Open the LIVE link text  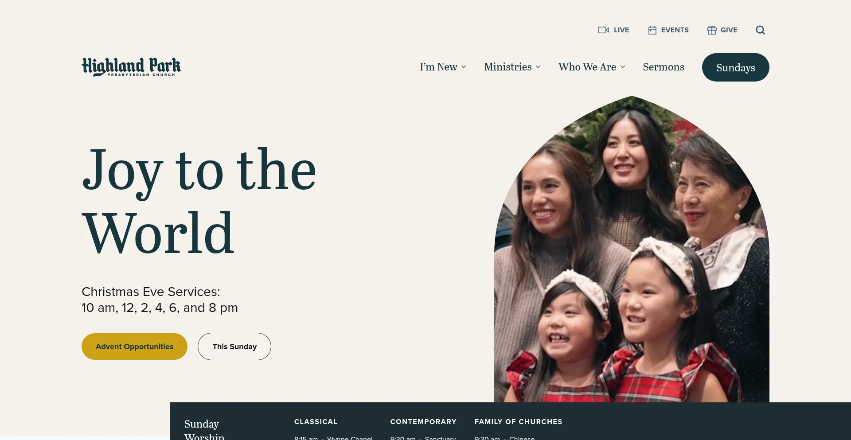coord(621,30)
